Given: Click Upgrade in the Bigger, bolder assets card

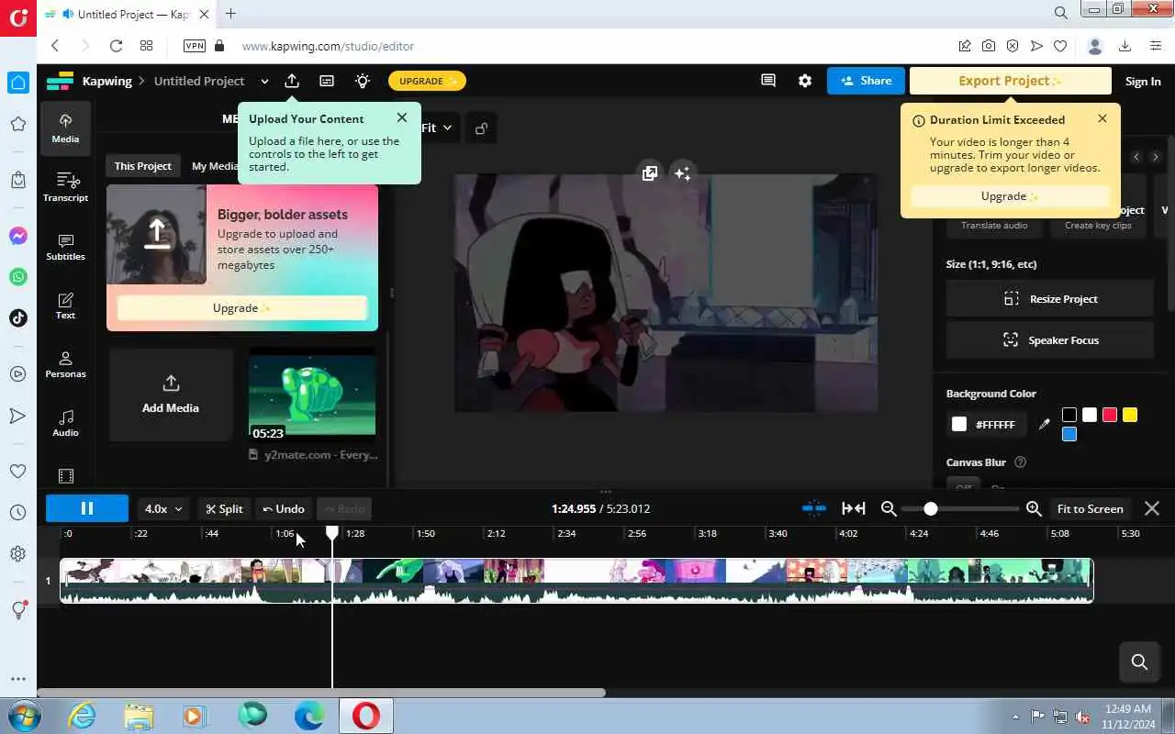Looking at the screenshot, I should [x=242, y=308].
